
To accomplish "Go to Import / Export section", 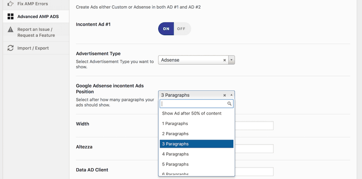I will click(x=33, y=48).
